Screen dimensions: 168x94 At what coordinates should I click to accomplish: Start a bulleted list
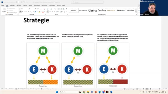(x=48, y=9)
